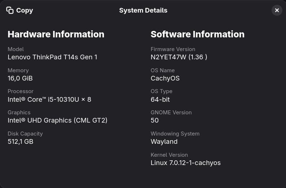Screen dimensions: 286x188
Task: Click the Model label
Action: (16, 49)
